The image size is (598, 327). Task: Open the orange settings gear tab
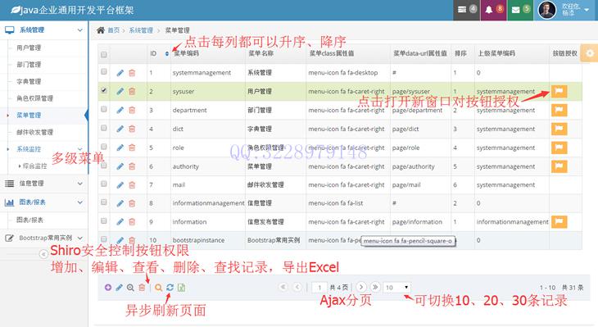[x=589, y=53]
